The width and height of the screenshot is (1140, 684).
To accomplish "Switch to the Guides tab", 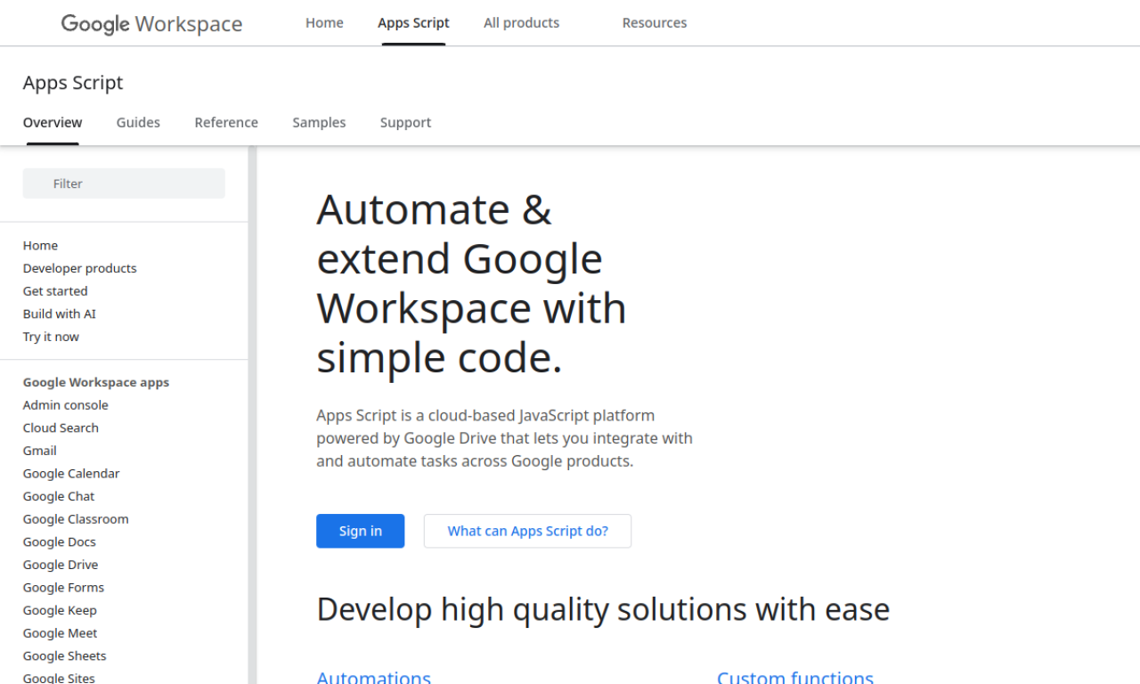I will 138,122.
